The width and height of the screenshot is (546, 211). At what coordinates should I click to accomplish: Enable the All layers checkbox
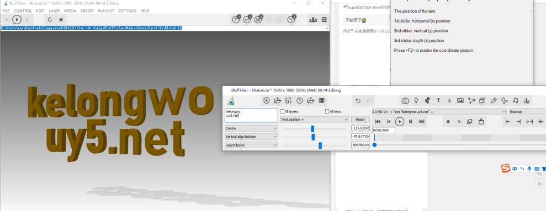tap(283, 112)
